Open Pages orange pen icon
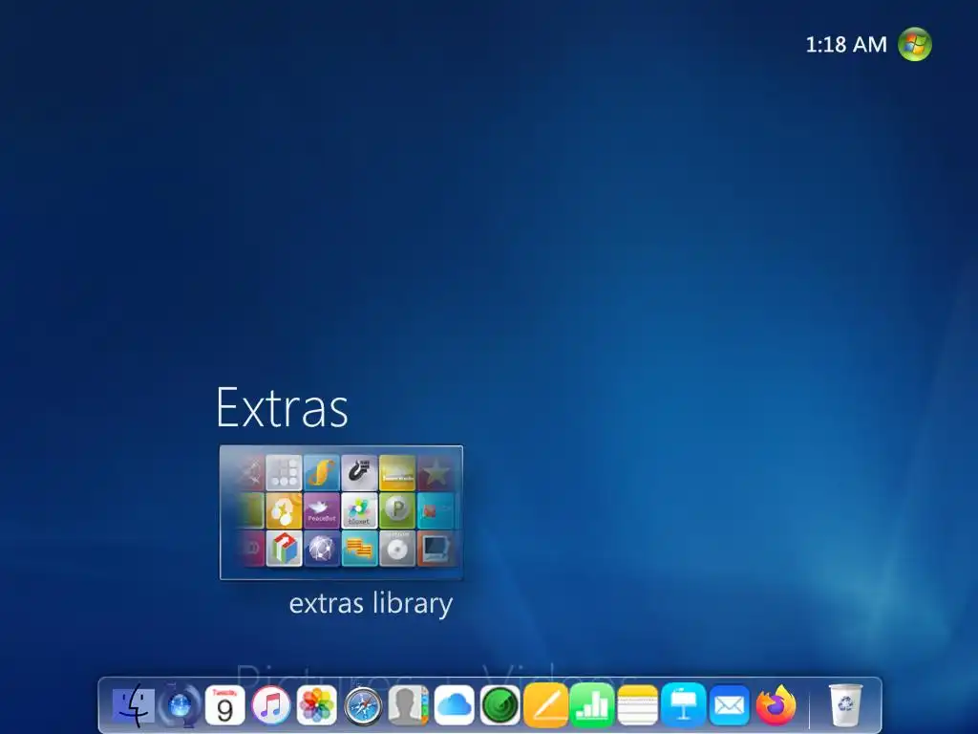This screenshot has width=978, height=734. (545, 705)
